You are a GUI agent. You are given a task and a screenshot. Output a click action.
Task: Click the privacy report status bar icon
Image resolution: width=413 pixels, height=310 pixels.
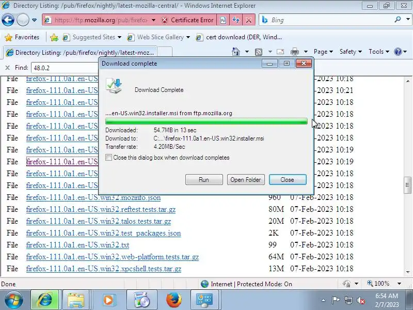(346, 284)
